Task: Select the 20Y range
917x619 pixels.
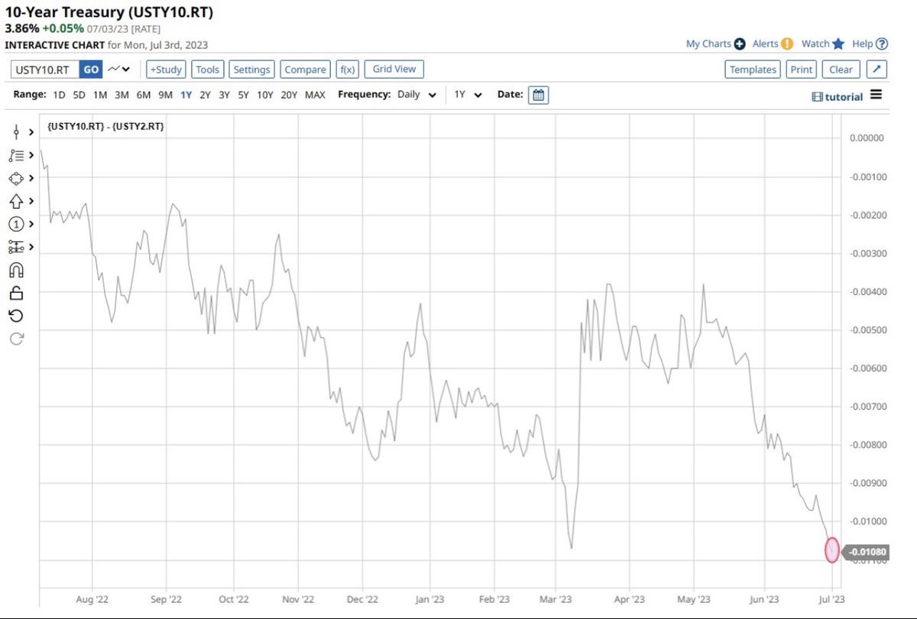Action: (289, 95)
